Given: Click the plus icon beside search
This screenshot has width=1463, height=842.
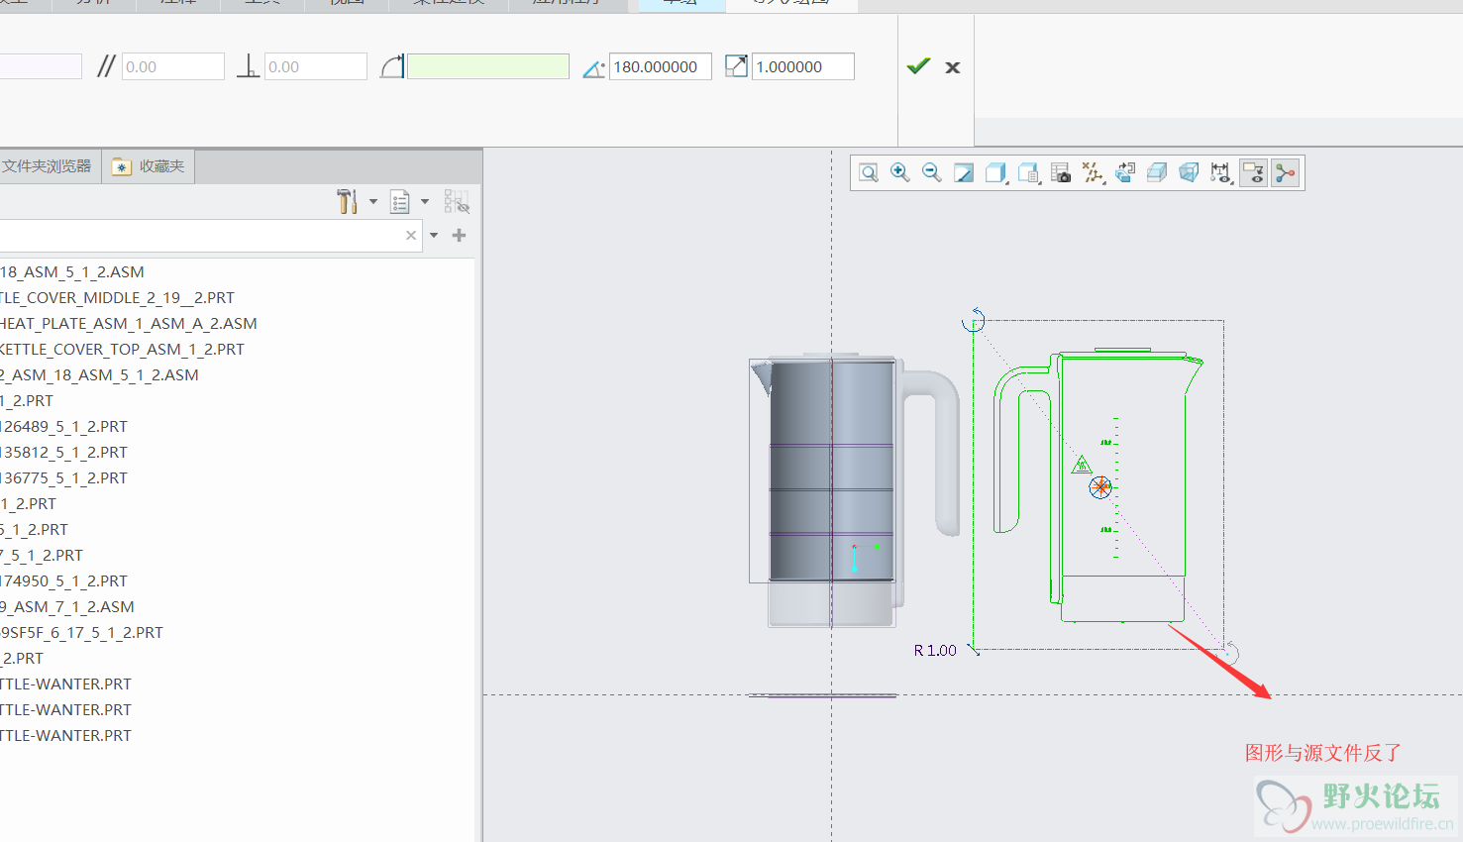Looking at the screenshot, I should click(x=459, y=236).
